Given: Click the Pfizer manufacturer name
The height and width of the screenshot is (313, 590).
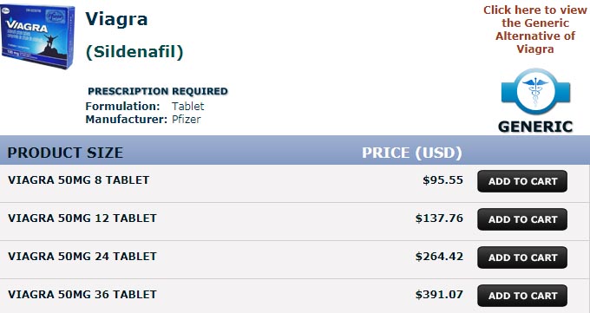Looking at the screenshot, I should [x=187, y=120].
